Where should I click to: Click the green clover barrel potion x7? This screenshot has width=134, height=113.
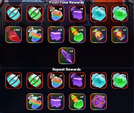[35, 13]
